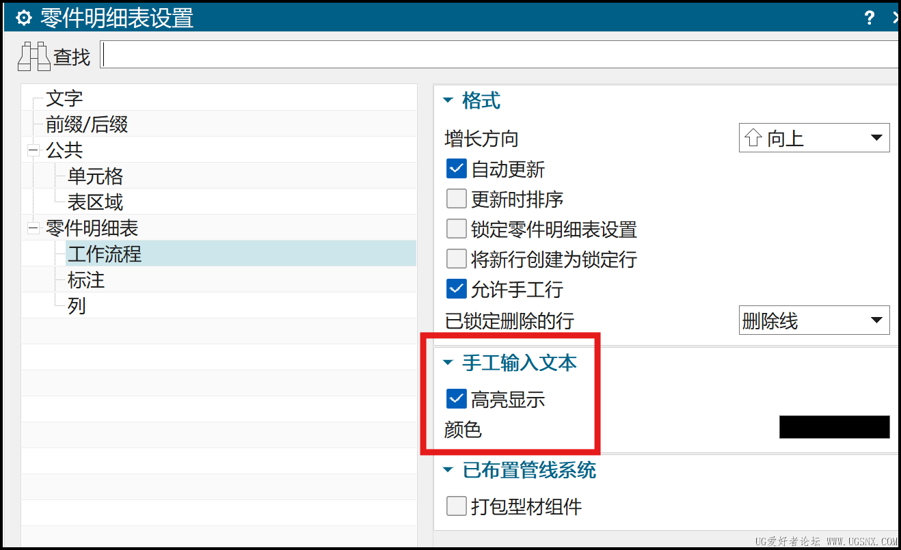Uncheck the 自动更新 checkbox
Screen dimensions: 901x550
click(x=456, y=169)
